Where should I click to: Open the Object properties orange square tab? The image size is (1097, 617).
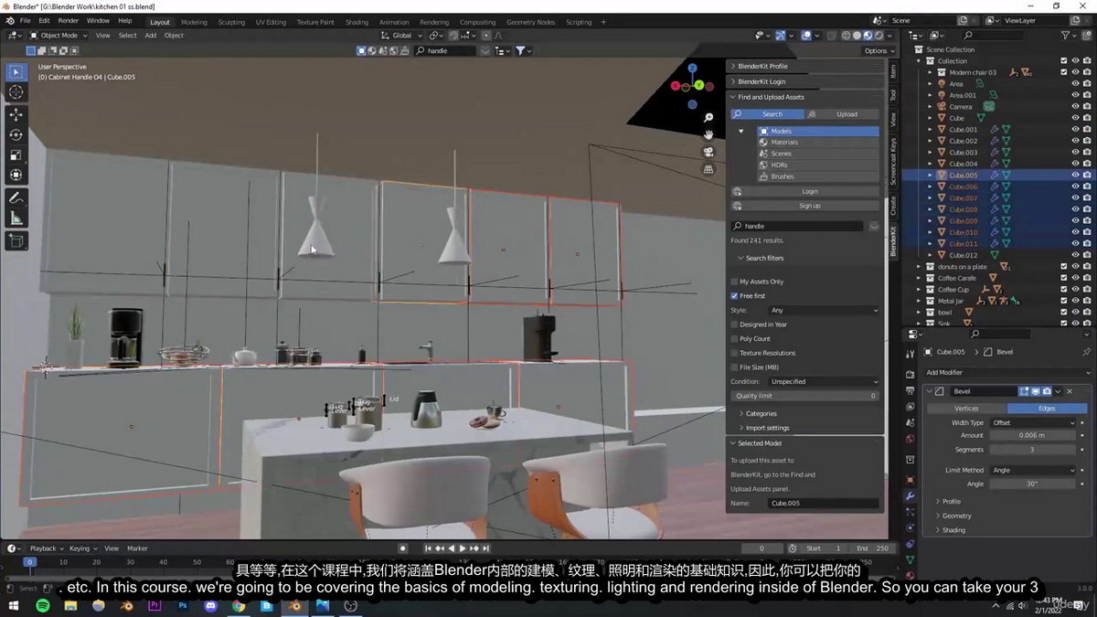[910, 480]
